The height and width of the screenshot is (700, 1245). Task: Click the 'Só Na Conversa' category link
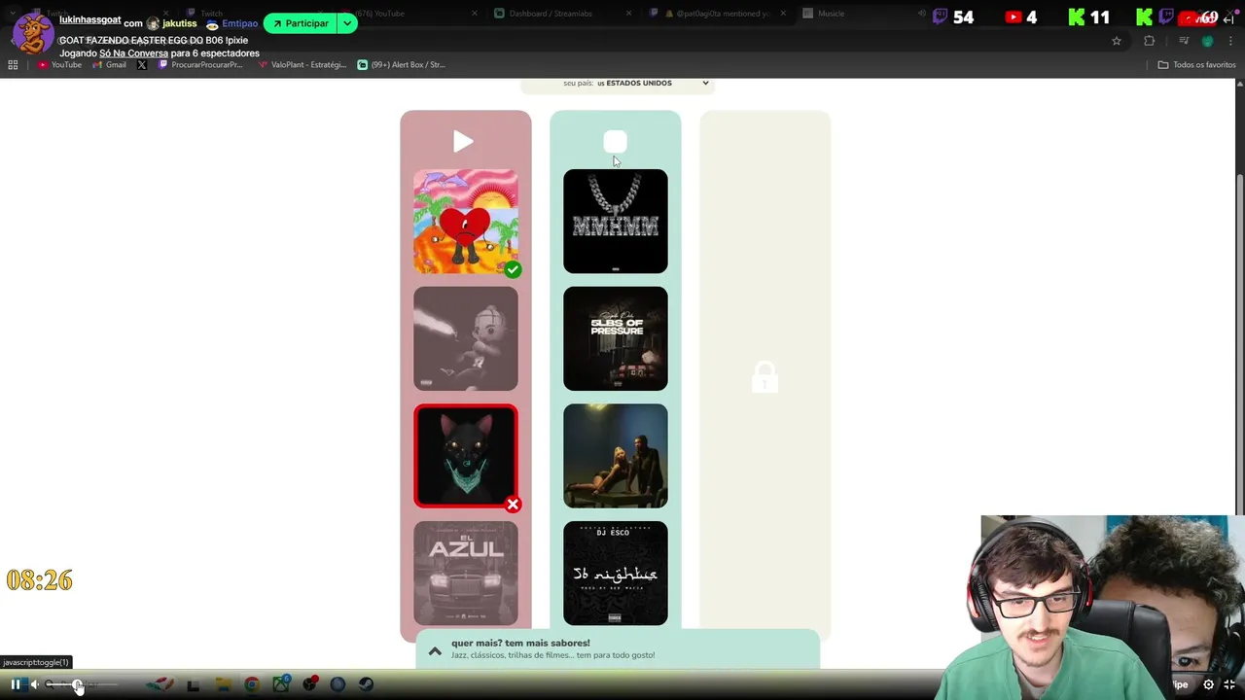click(133, 53)
